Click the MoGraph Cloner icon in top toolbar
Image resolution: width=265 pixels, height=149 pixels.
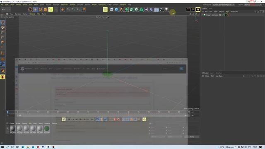pyautogui.click(x=141, y=10)
